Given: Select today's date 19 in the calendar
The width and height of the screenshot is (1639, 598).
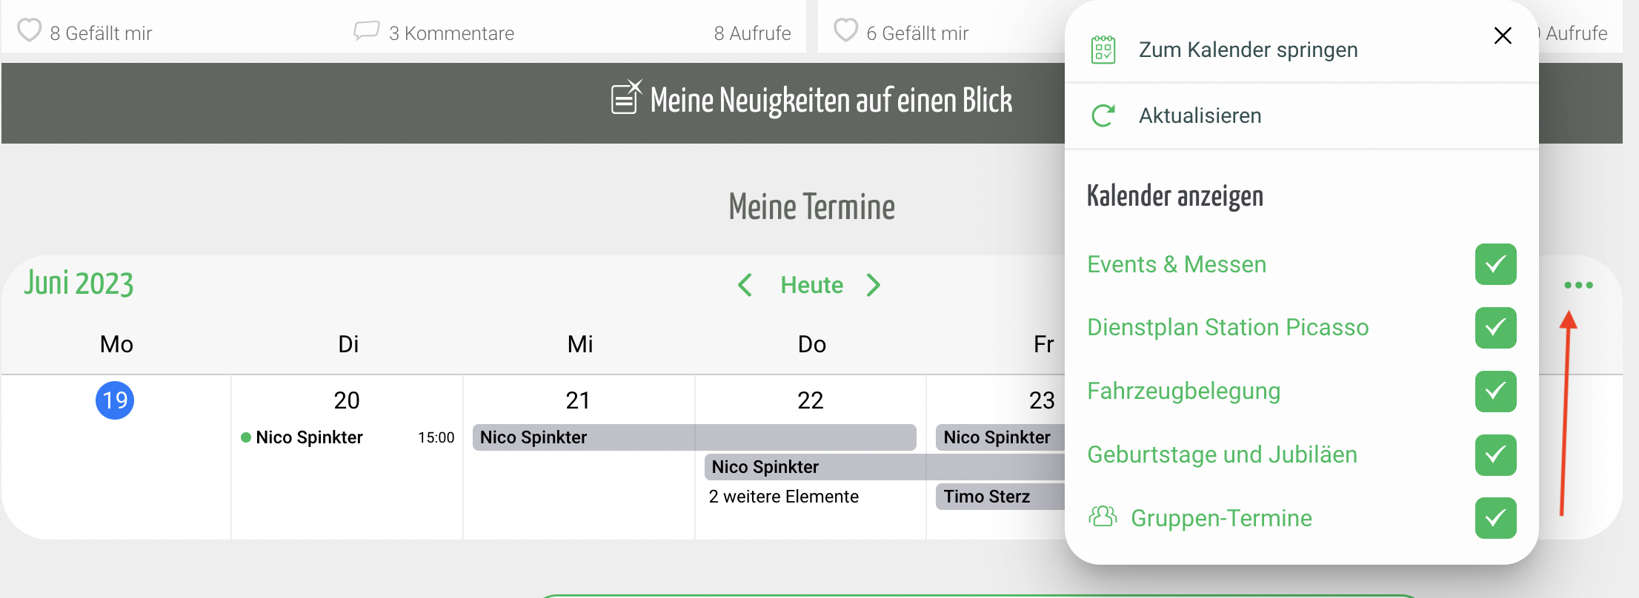Looking at the screenshot, I should (115, 400).
